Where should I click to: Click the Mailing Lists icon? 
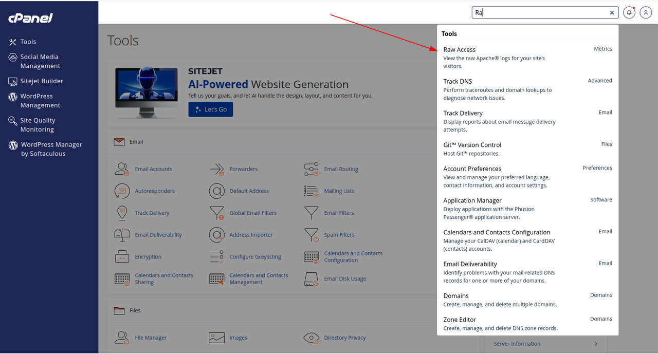pos(312,191)
